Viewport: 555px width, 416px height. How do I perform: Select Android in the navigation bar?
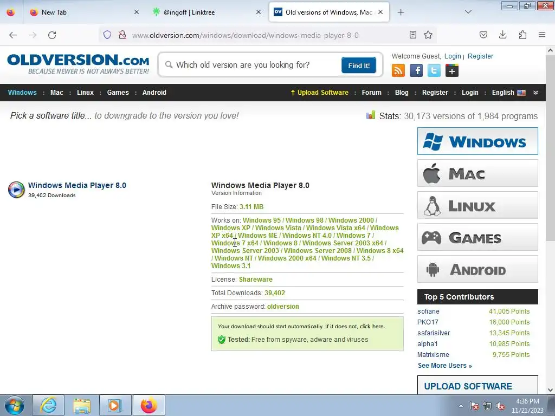[x=154, y=93]
